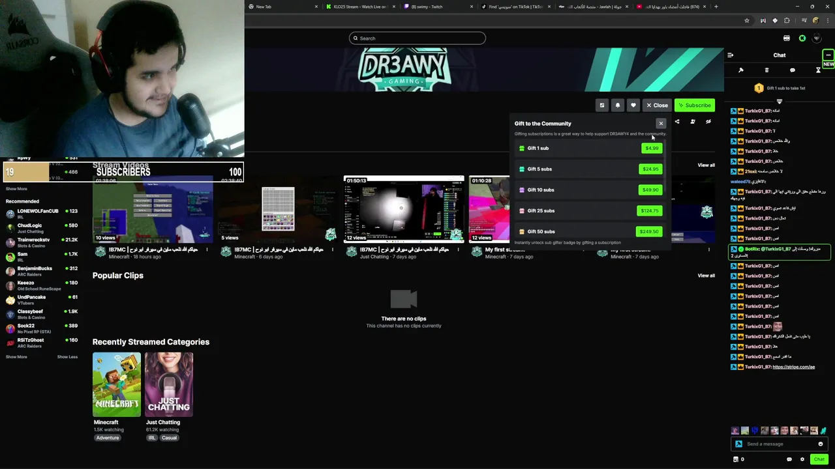Collapse the chat panel with arrow icon

pos(731,55)
